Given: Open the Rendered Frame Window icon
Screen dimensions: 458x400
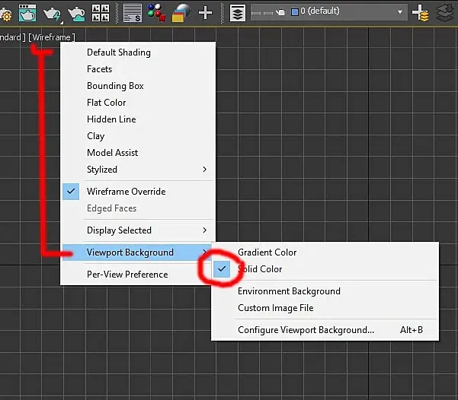Looking at the screenshot, I should [x=27, y=13].
